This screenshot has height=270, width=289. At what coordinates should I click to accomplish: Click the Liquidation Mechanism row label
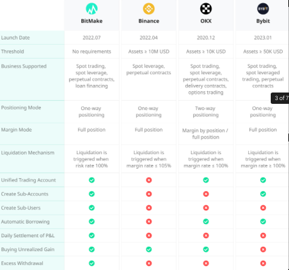(x=28, y=153)
